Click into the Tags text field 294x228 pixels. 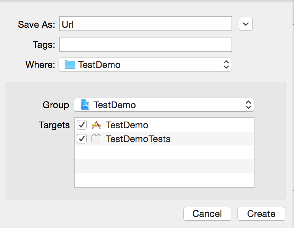click(145, 44)
